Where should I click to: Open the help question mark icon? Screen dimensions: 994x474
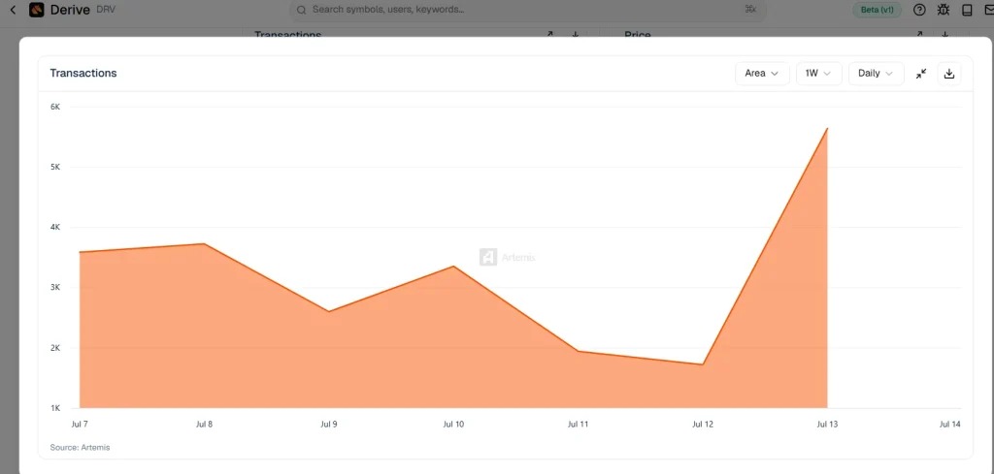919,10
